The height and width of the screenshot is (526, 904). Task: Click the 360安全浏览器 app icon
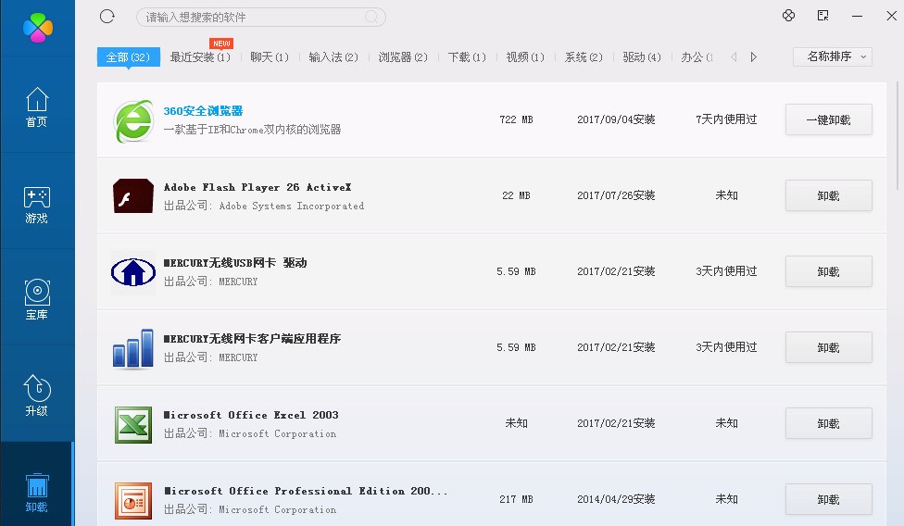[x=133, y=120]
